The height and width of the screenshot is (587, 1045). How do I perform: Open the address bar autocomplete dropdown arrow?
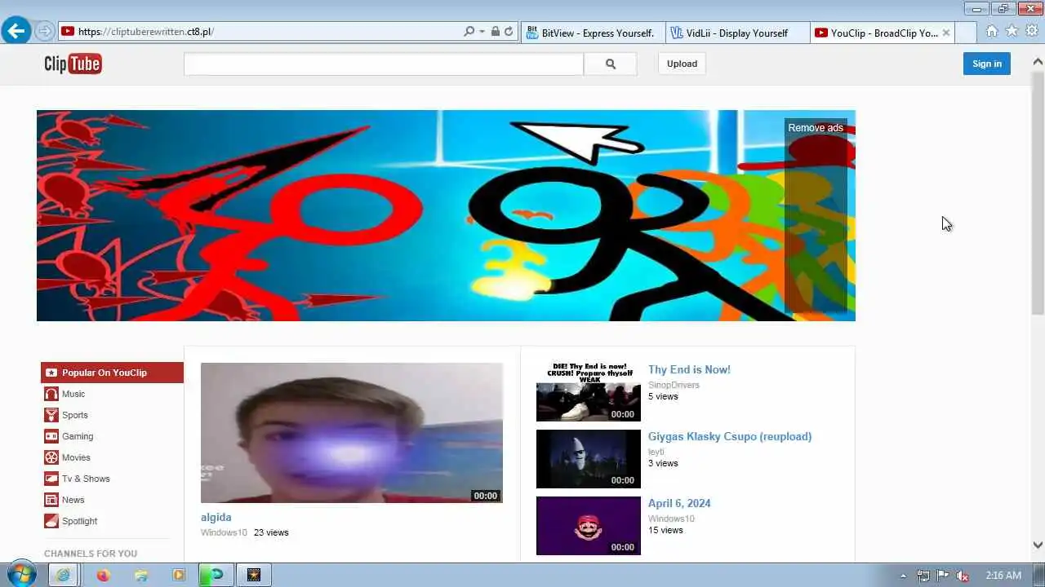pyautogui.click(x=482, y=32)
